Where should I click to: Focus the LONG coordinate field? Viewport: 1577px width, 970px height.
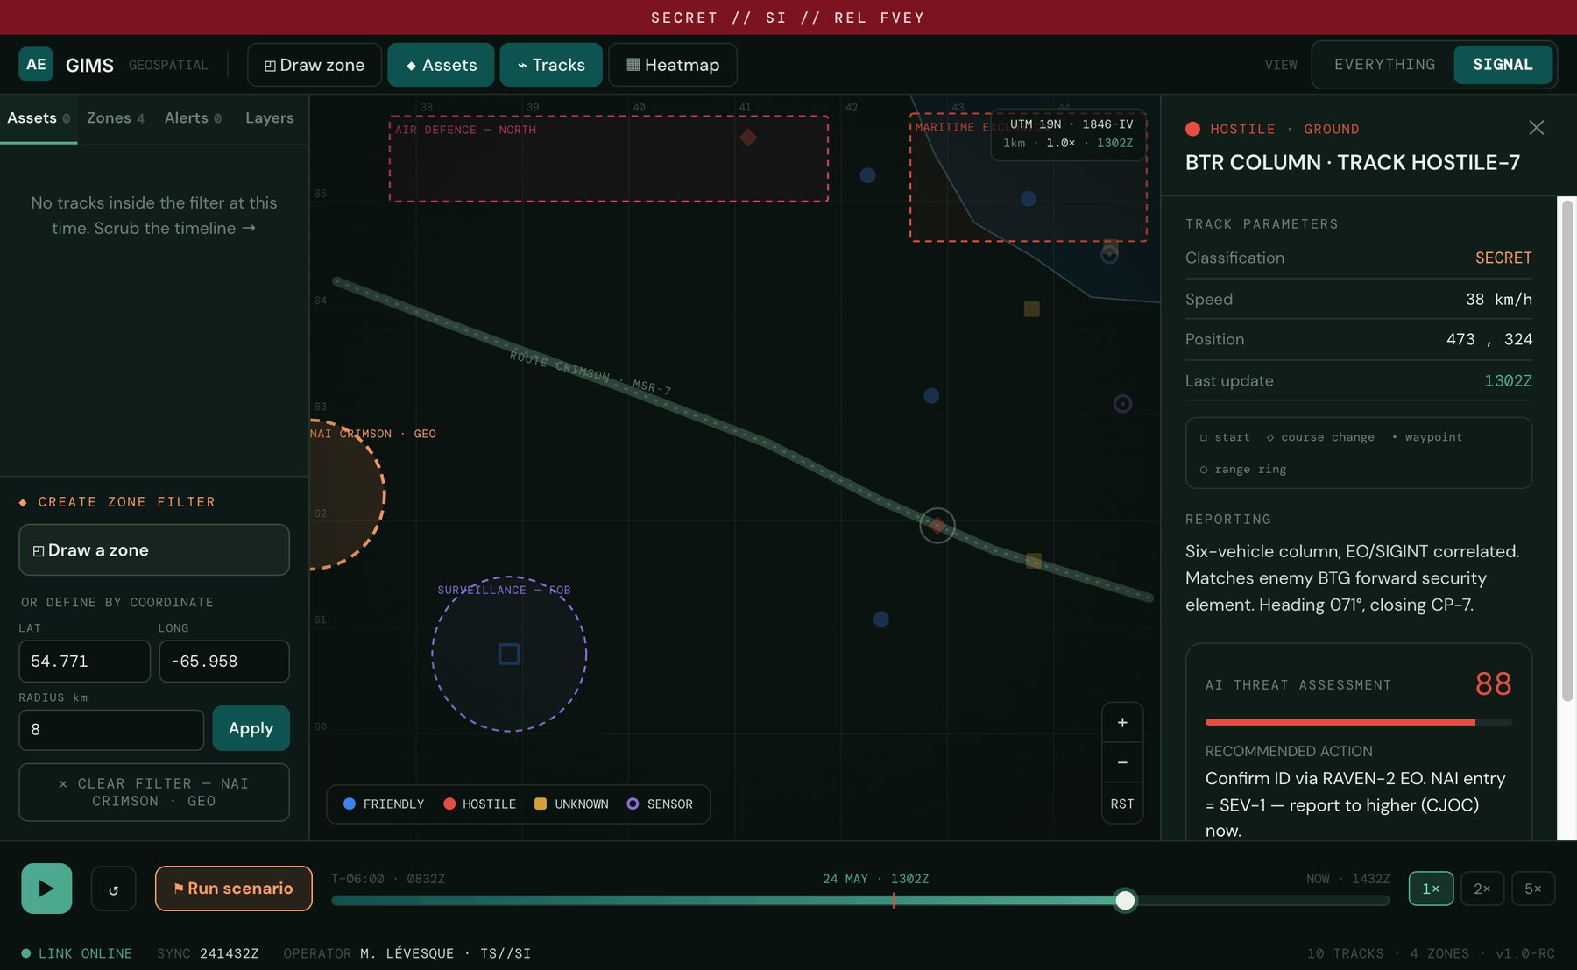tap(224, 662)
